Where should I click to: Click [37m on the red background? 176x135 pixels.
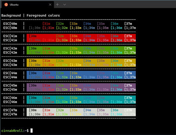128,36
